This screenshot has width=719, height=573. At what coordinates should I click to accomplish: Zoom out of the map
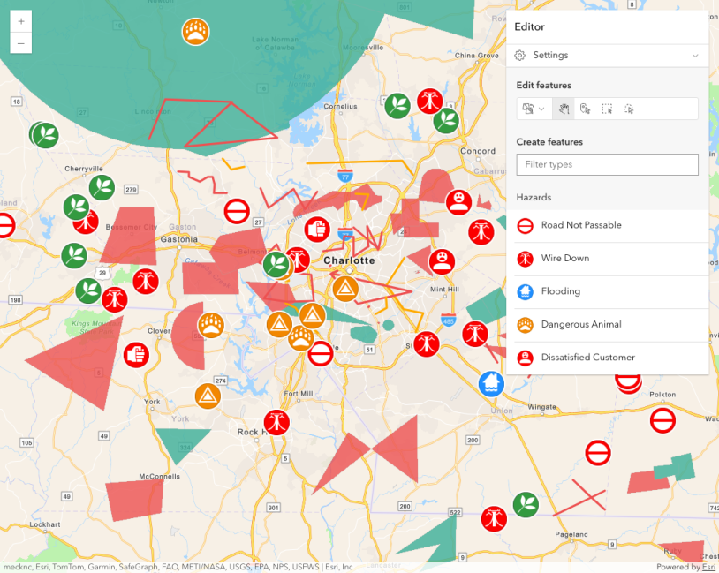(x=21, y=43)
